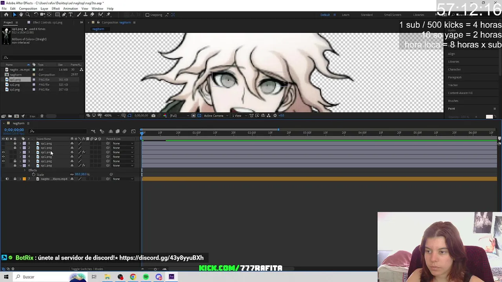Image resolution: width=502 pixels, height=282 pixels.
Task: Open the Parent None dropdown for layer 1
Action: (x=124, y=143)
